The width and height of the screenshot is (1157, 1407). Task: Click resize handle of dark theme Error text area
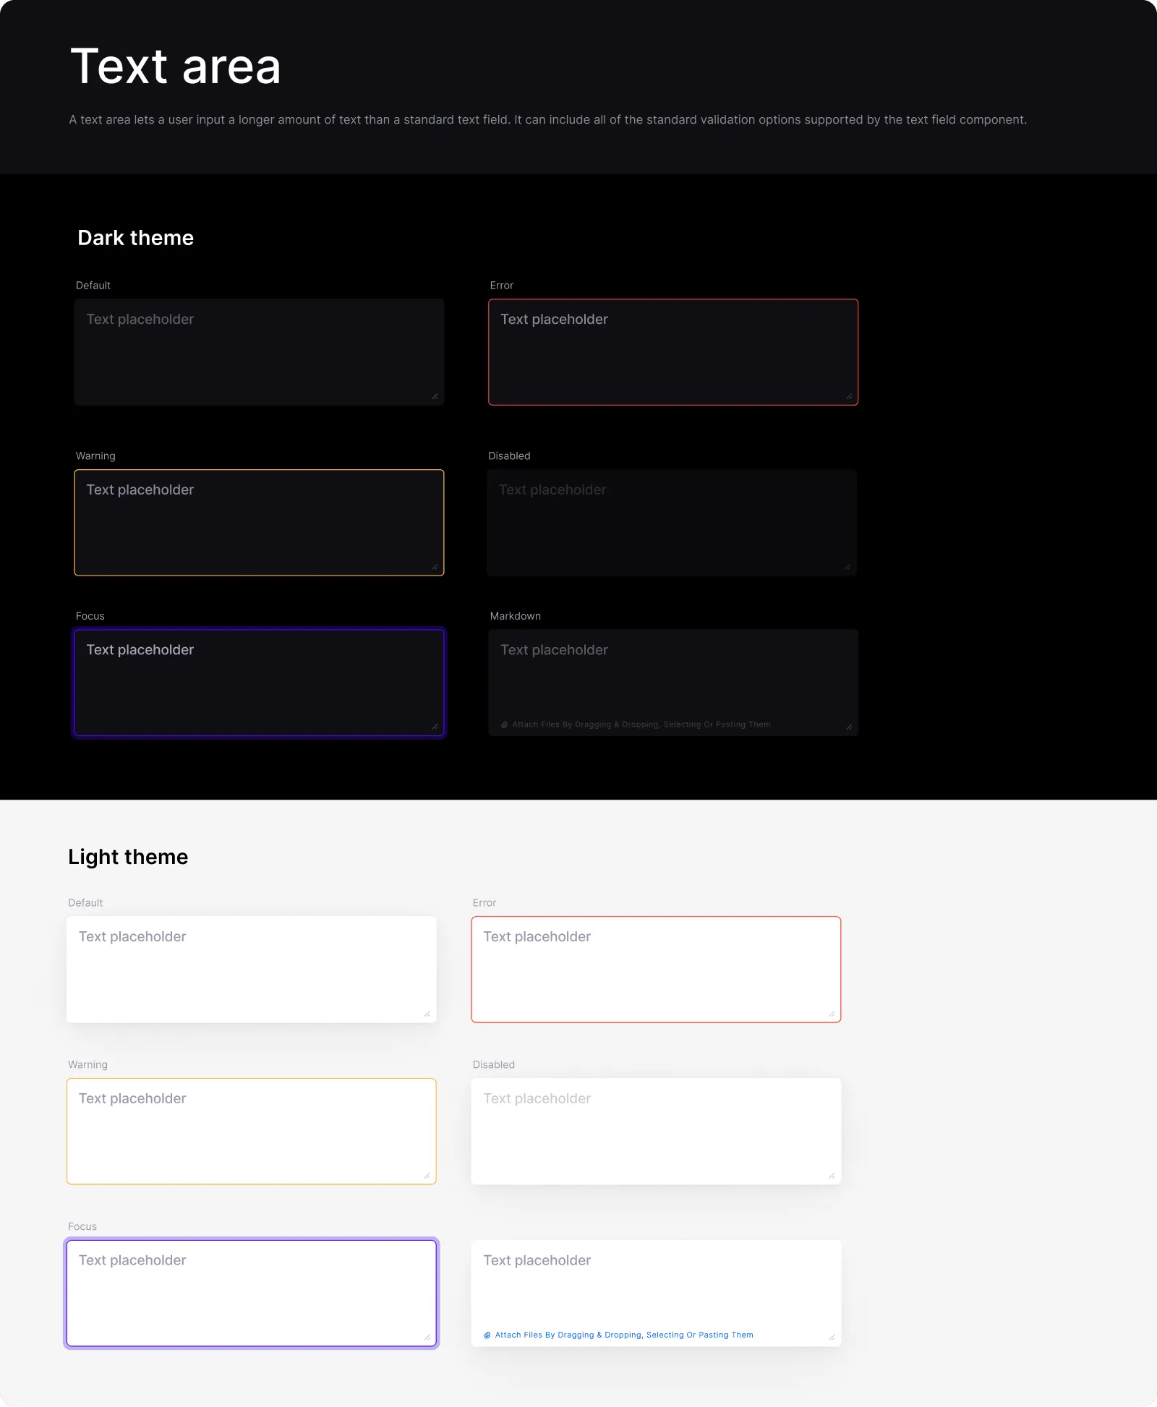coord(849,396)
